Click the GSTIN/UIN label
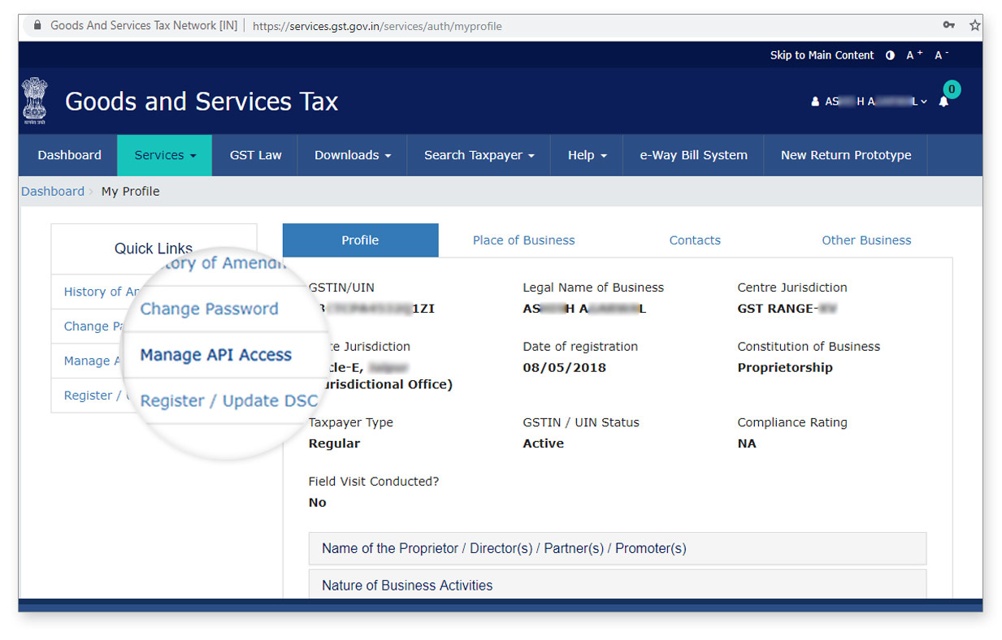The image size is (1002, 640). [341, 288]
